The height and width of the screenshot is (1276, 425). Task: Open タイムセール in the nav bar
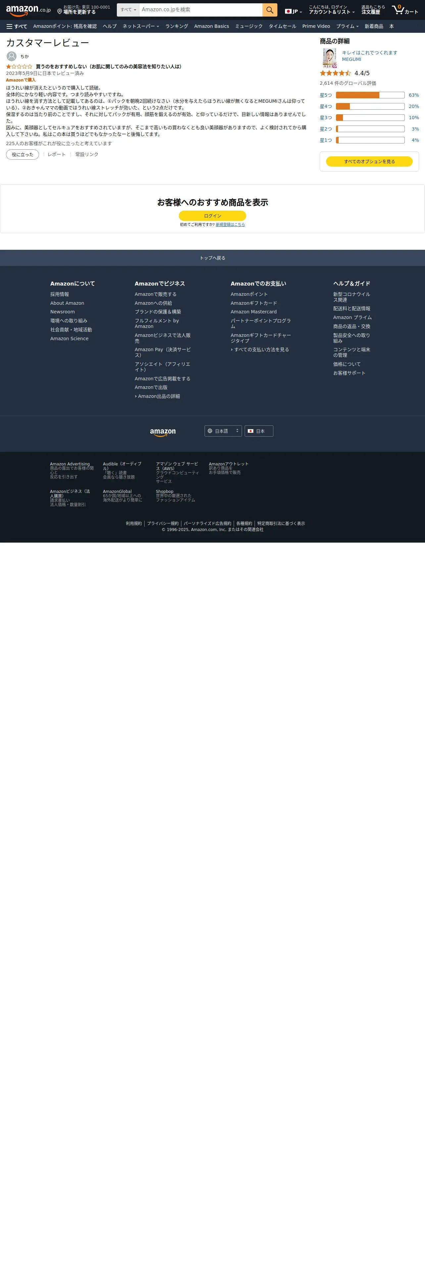click(x=283, y=26)
